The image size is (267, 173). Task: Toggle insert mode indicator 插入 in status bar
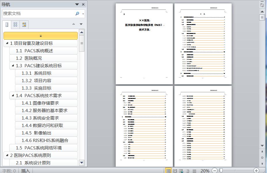[x=25, y=171]
